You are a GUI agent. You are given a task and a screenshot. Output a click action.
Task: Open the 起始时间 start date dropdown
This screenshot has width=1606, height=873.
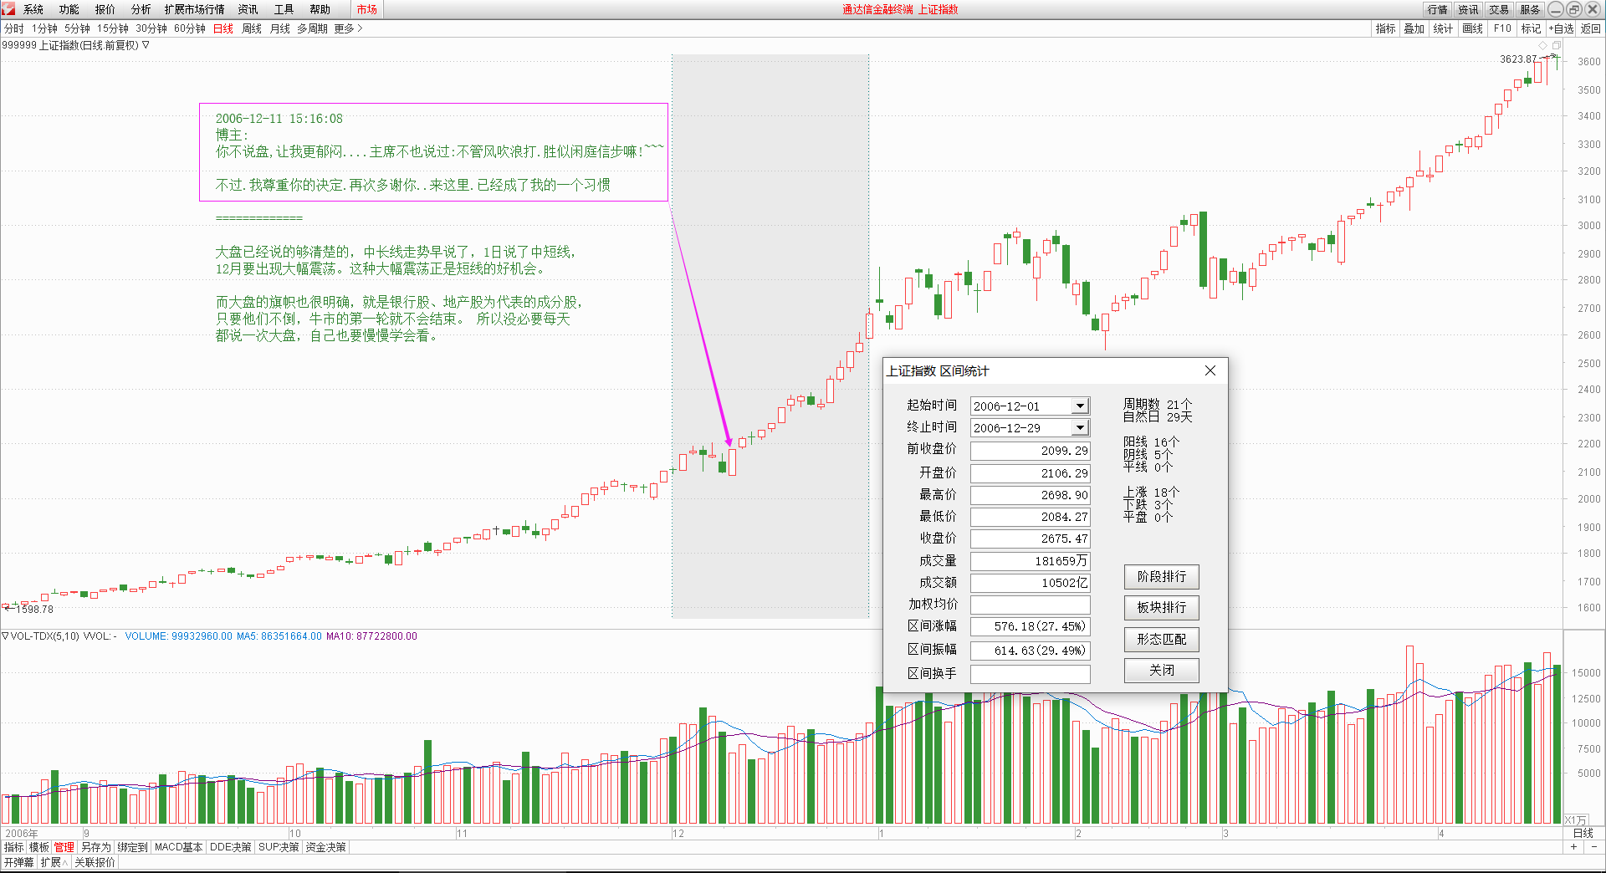pos(1082,406)
